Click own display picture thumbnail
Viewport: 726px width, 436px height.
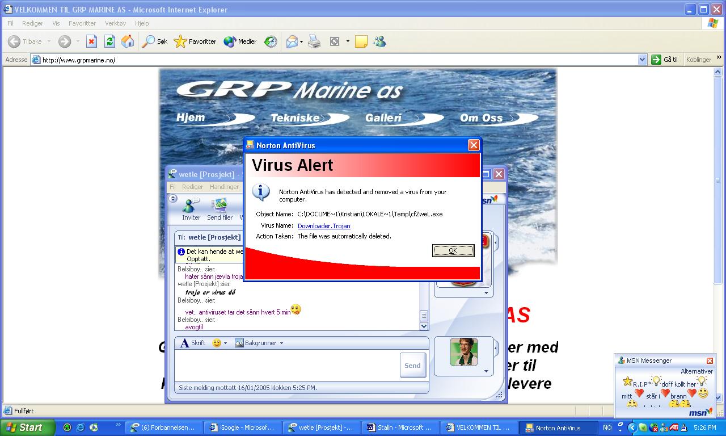click(464, 352)
